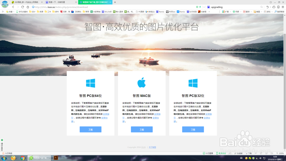
Task: Open the user avatar in the browser corner
Action: [5, 4]
